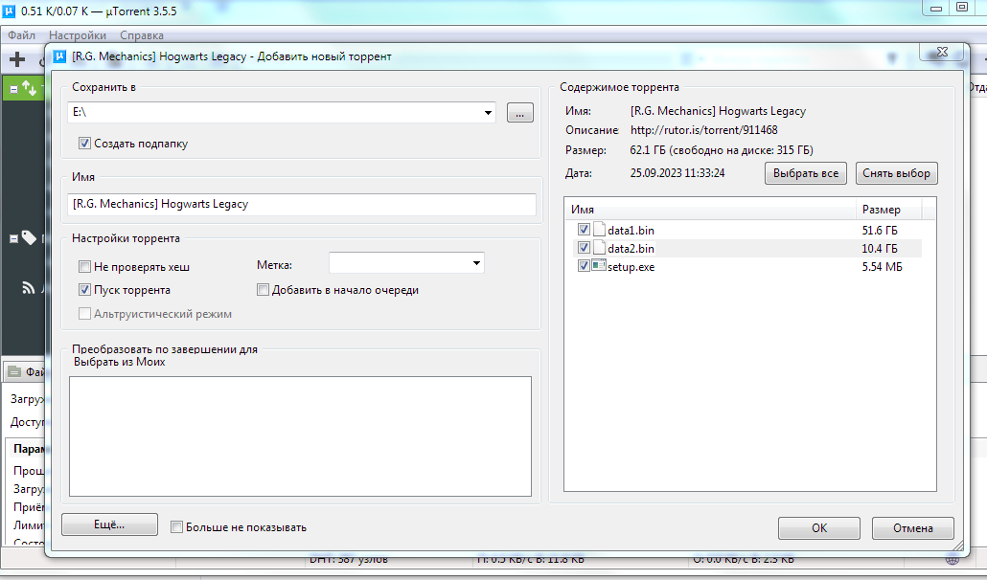
Task: Click the torrent name input field
Action: coord(302,204)
